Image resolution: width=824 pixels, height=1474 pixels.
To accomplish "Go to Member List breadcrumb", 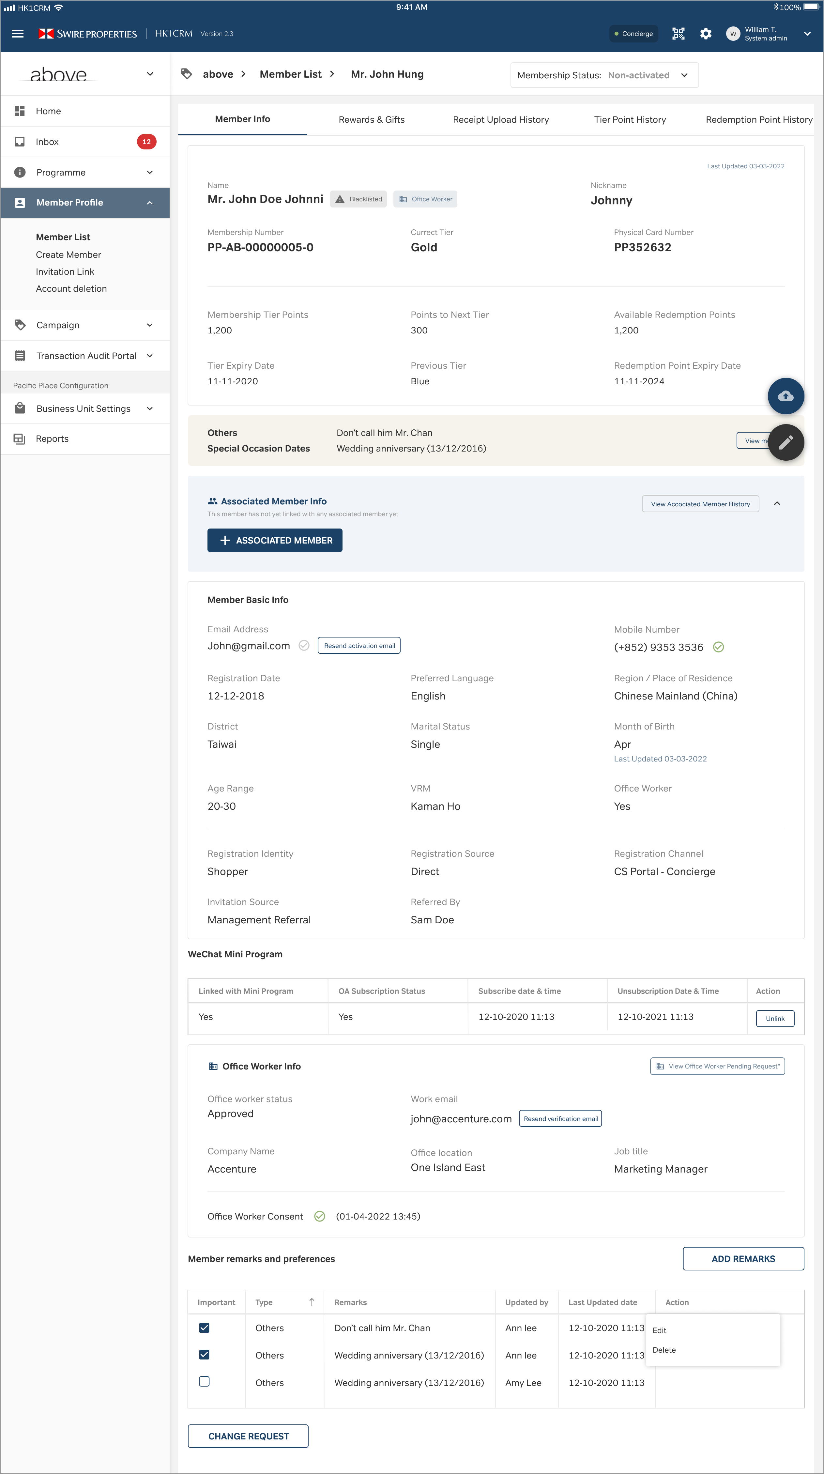I will (x=291, y=74).
